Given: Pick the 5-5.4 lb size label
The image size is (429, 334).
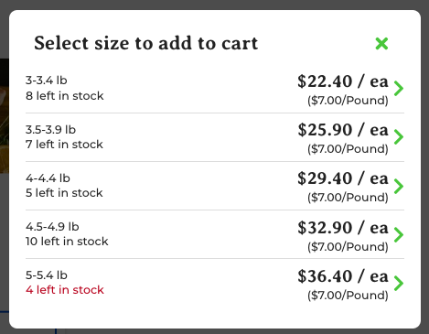Looking at the screenshot, I should tap(47, 275).
